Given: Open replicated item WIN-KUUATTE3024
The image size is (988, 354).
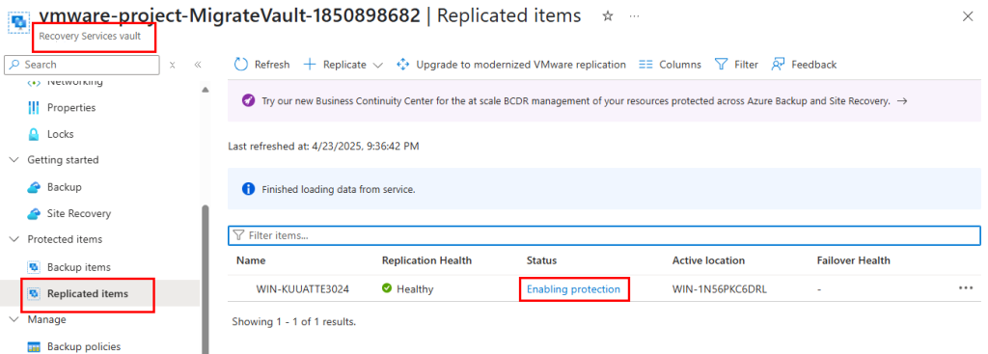Looking at the screenshot, I should tap(302, 289).
